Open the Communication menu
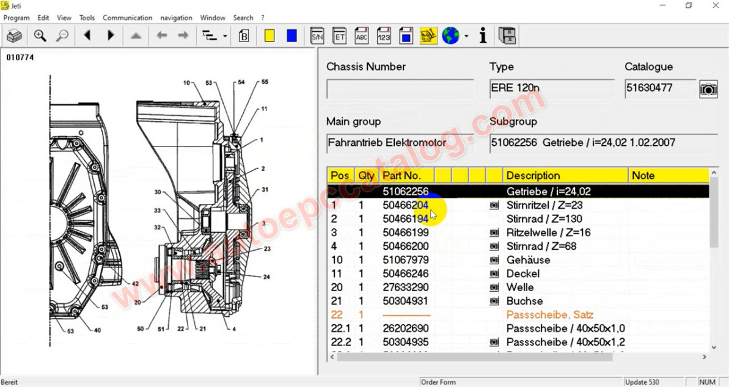729x387 pixels. point(127,18)
